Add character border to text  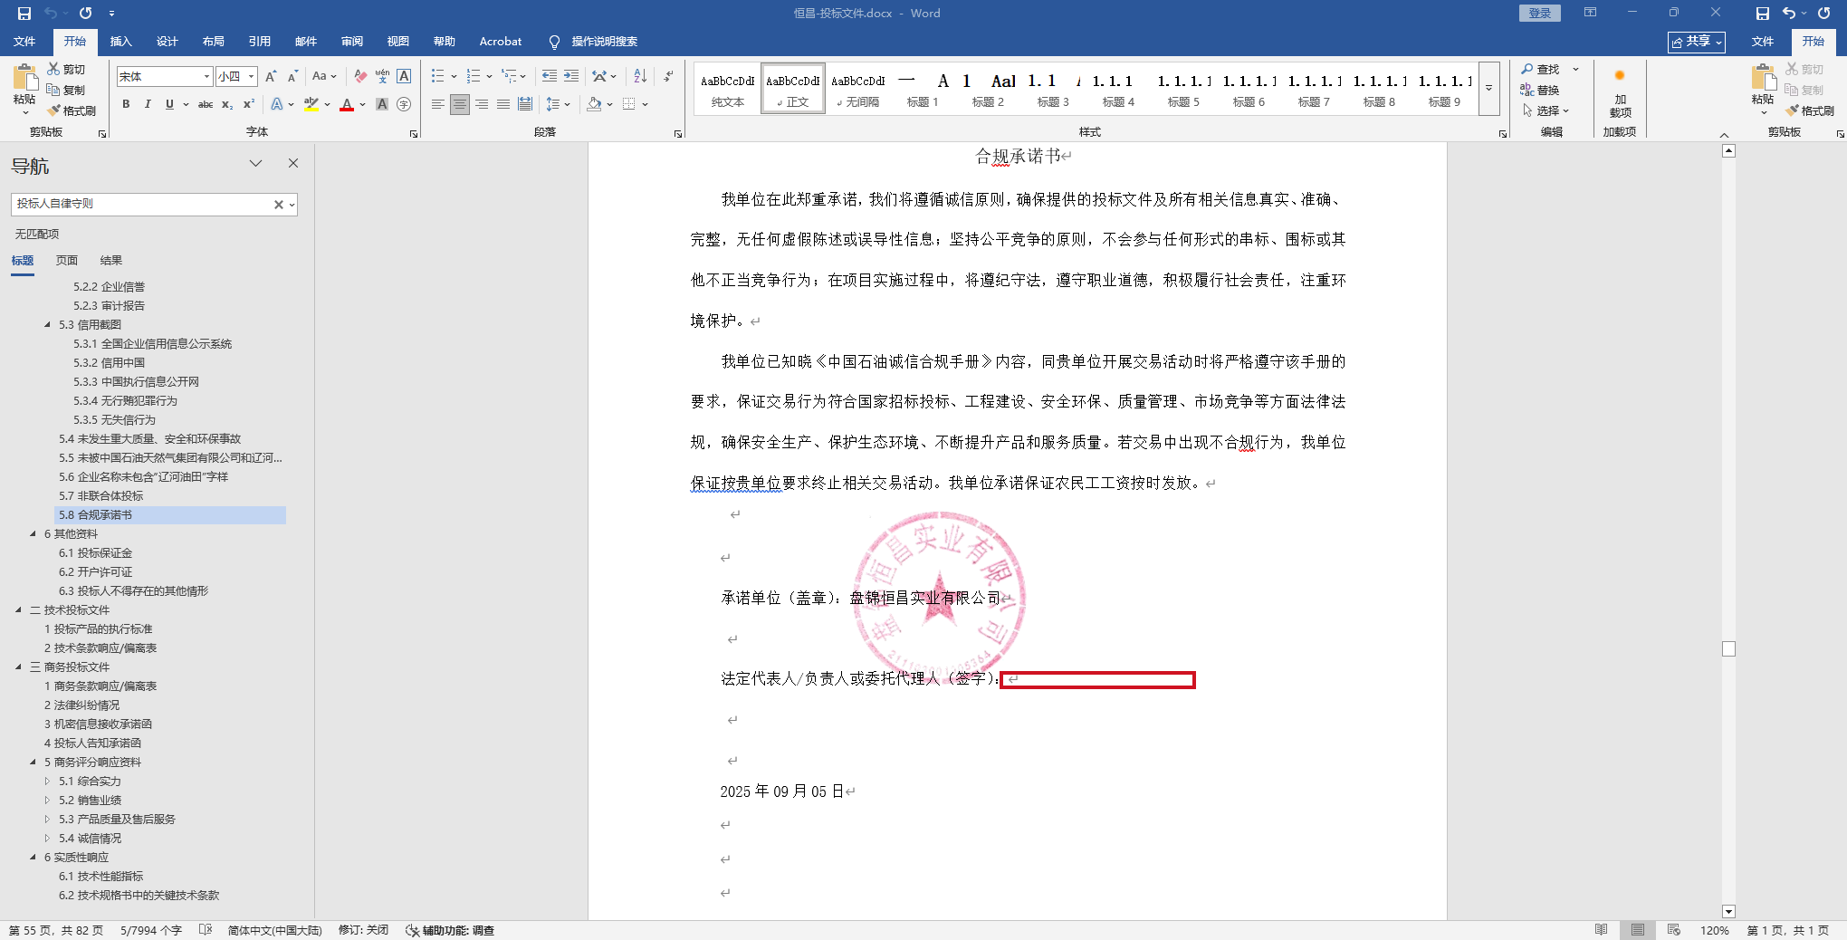[x=404, y=77]
